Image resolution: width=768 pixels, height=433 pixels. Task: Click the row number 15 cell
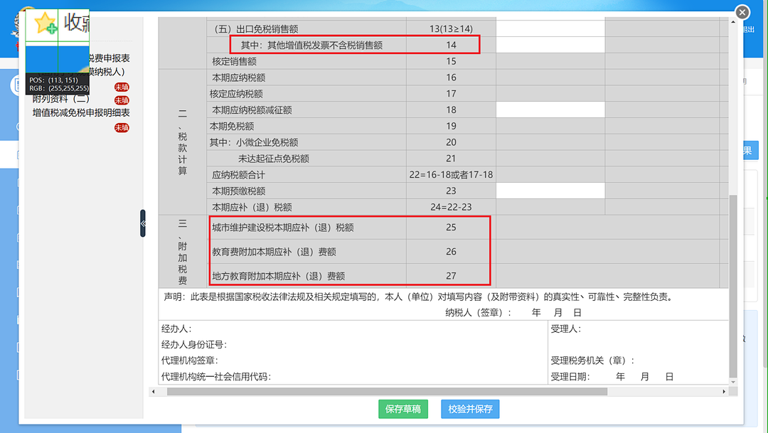click(451, 61)
